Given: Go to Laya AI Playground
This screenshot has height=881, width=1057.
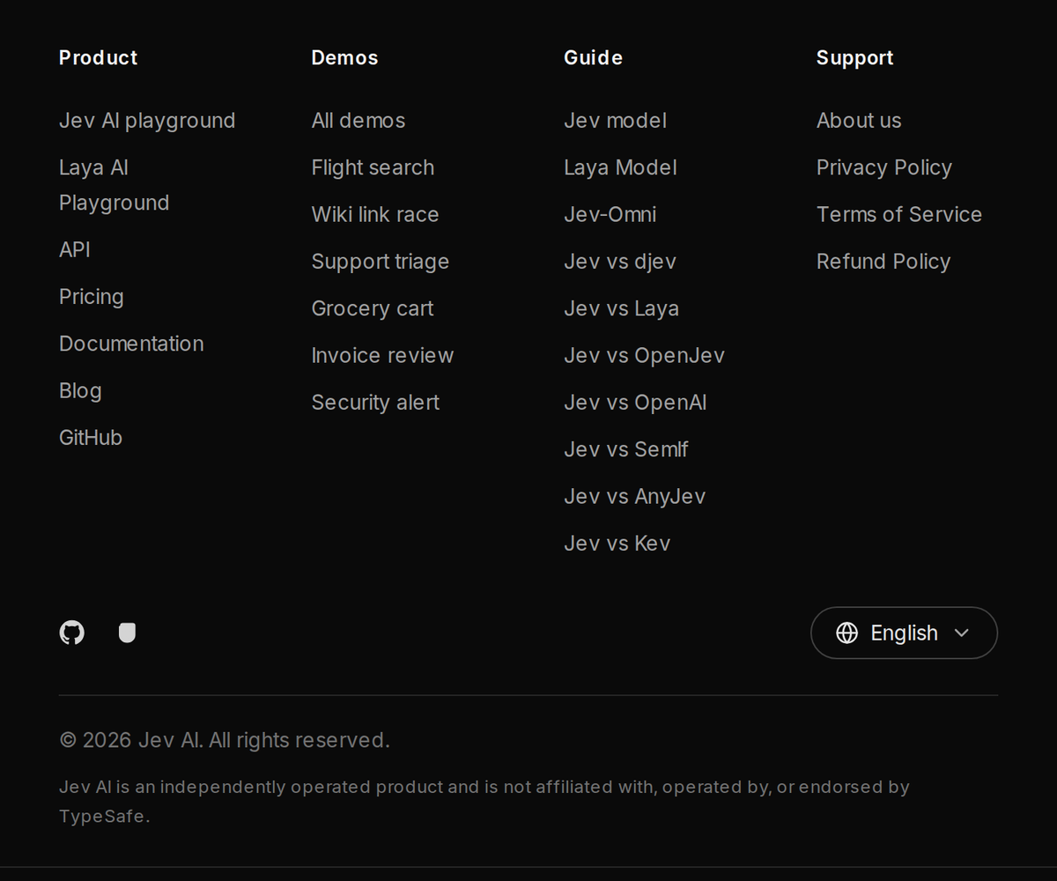Looking at the screenshot, I should 114,185.
